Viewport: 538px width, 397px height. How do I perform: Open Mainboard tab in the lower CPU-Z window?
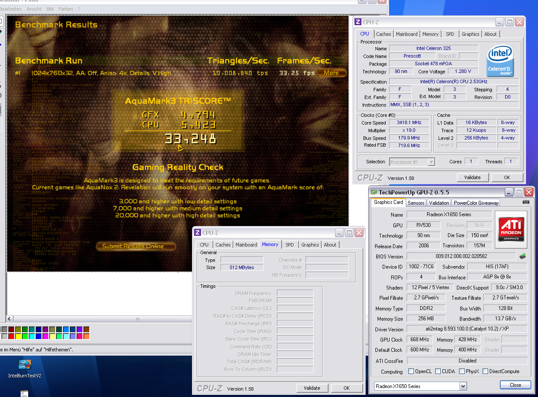click(246, 245)
